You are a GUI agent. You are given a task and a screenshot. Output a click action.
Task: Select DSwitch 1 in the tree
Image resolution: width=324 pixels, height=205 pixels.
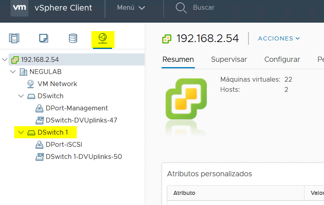(53, 133)
